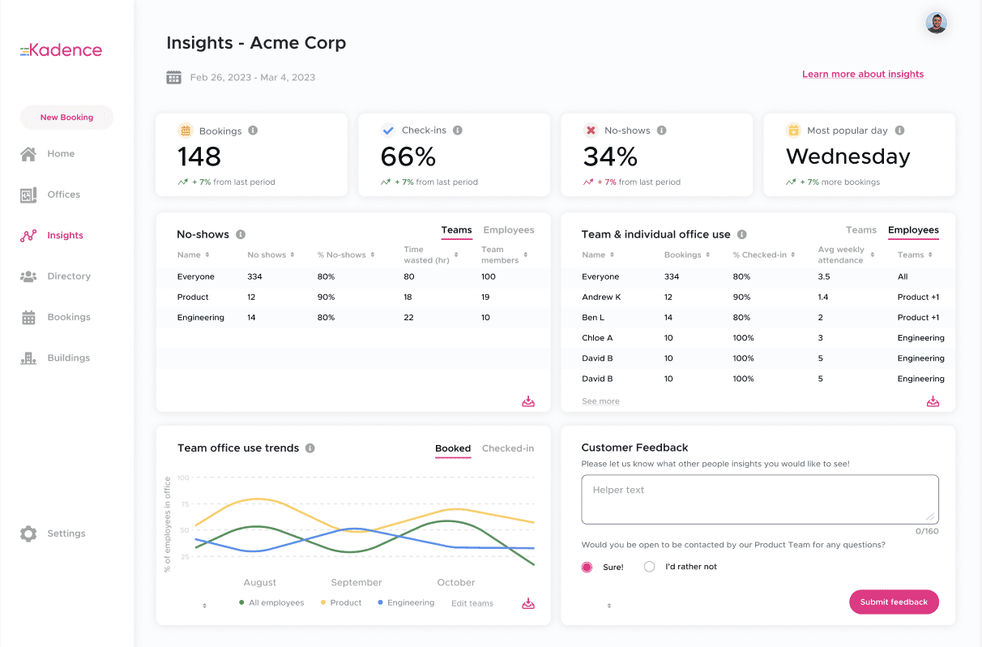Open the Directory menu item label

(69, 276)
